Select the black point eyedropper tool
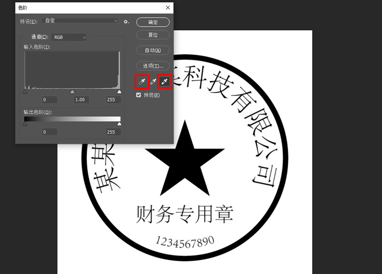This screenshot has height=274, width=382. pyautogui.click(x=142, y=82)
